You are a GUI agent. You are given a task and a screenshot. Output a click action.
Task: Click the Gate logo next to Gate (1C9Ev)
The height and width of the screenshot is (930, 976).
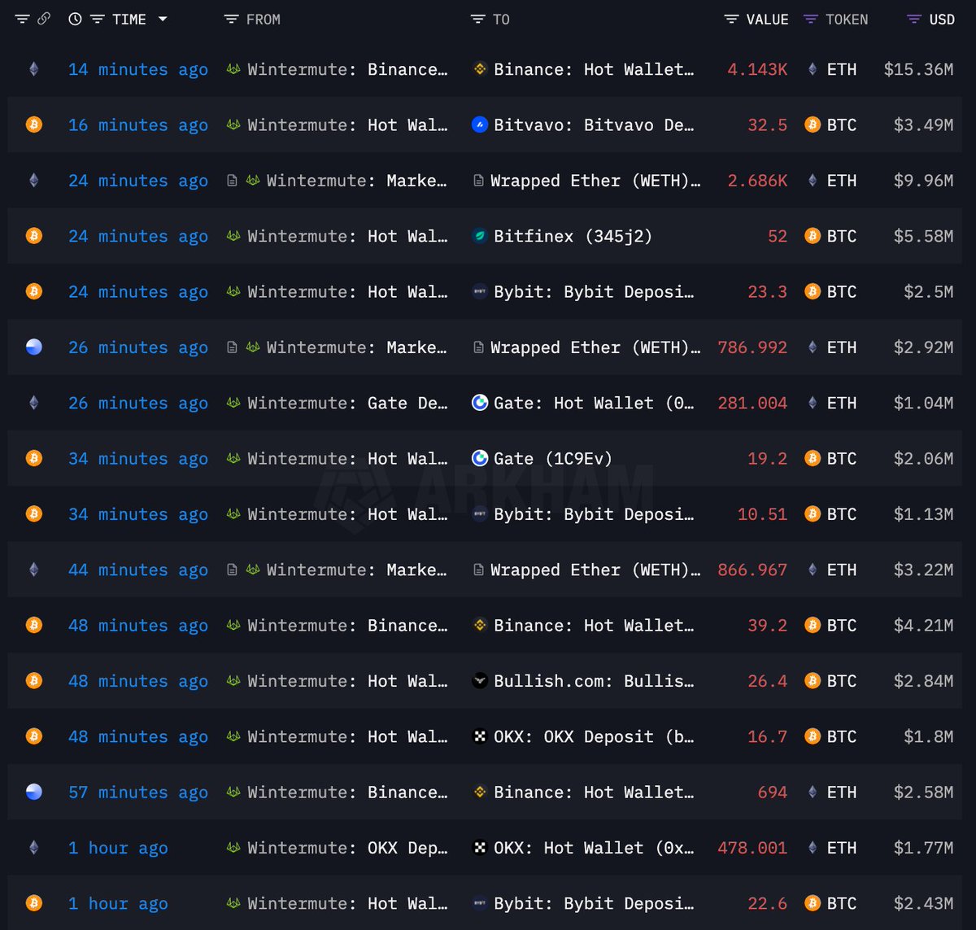point(480,458)
